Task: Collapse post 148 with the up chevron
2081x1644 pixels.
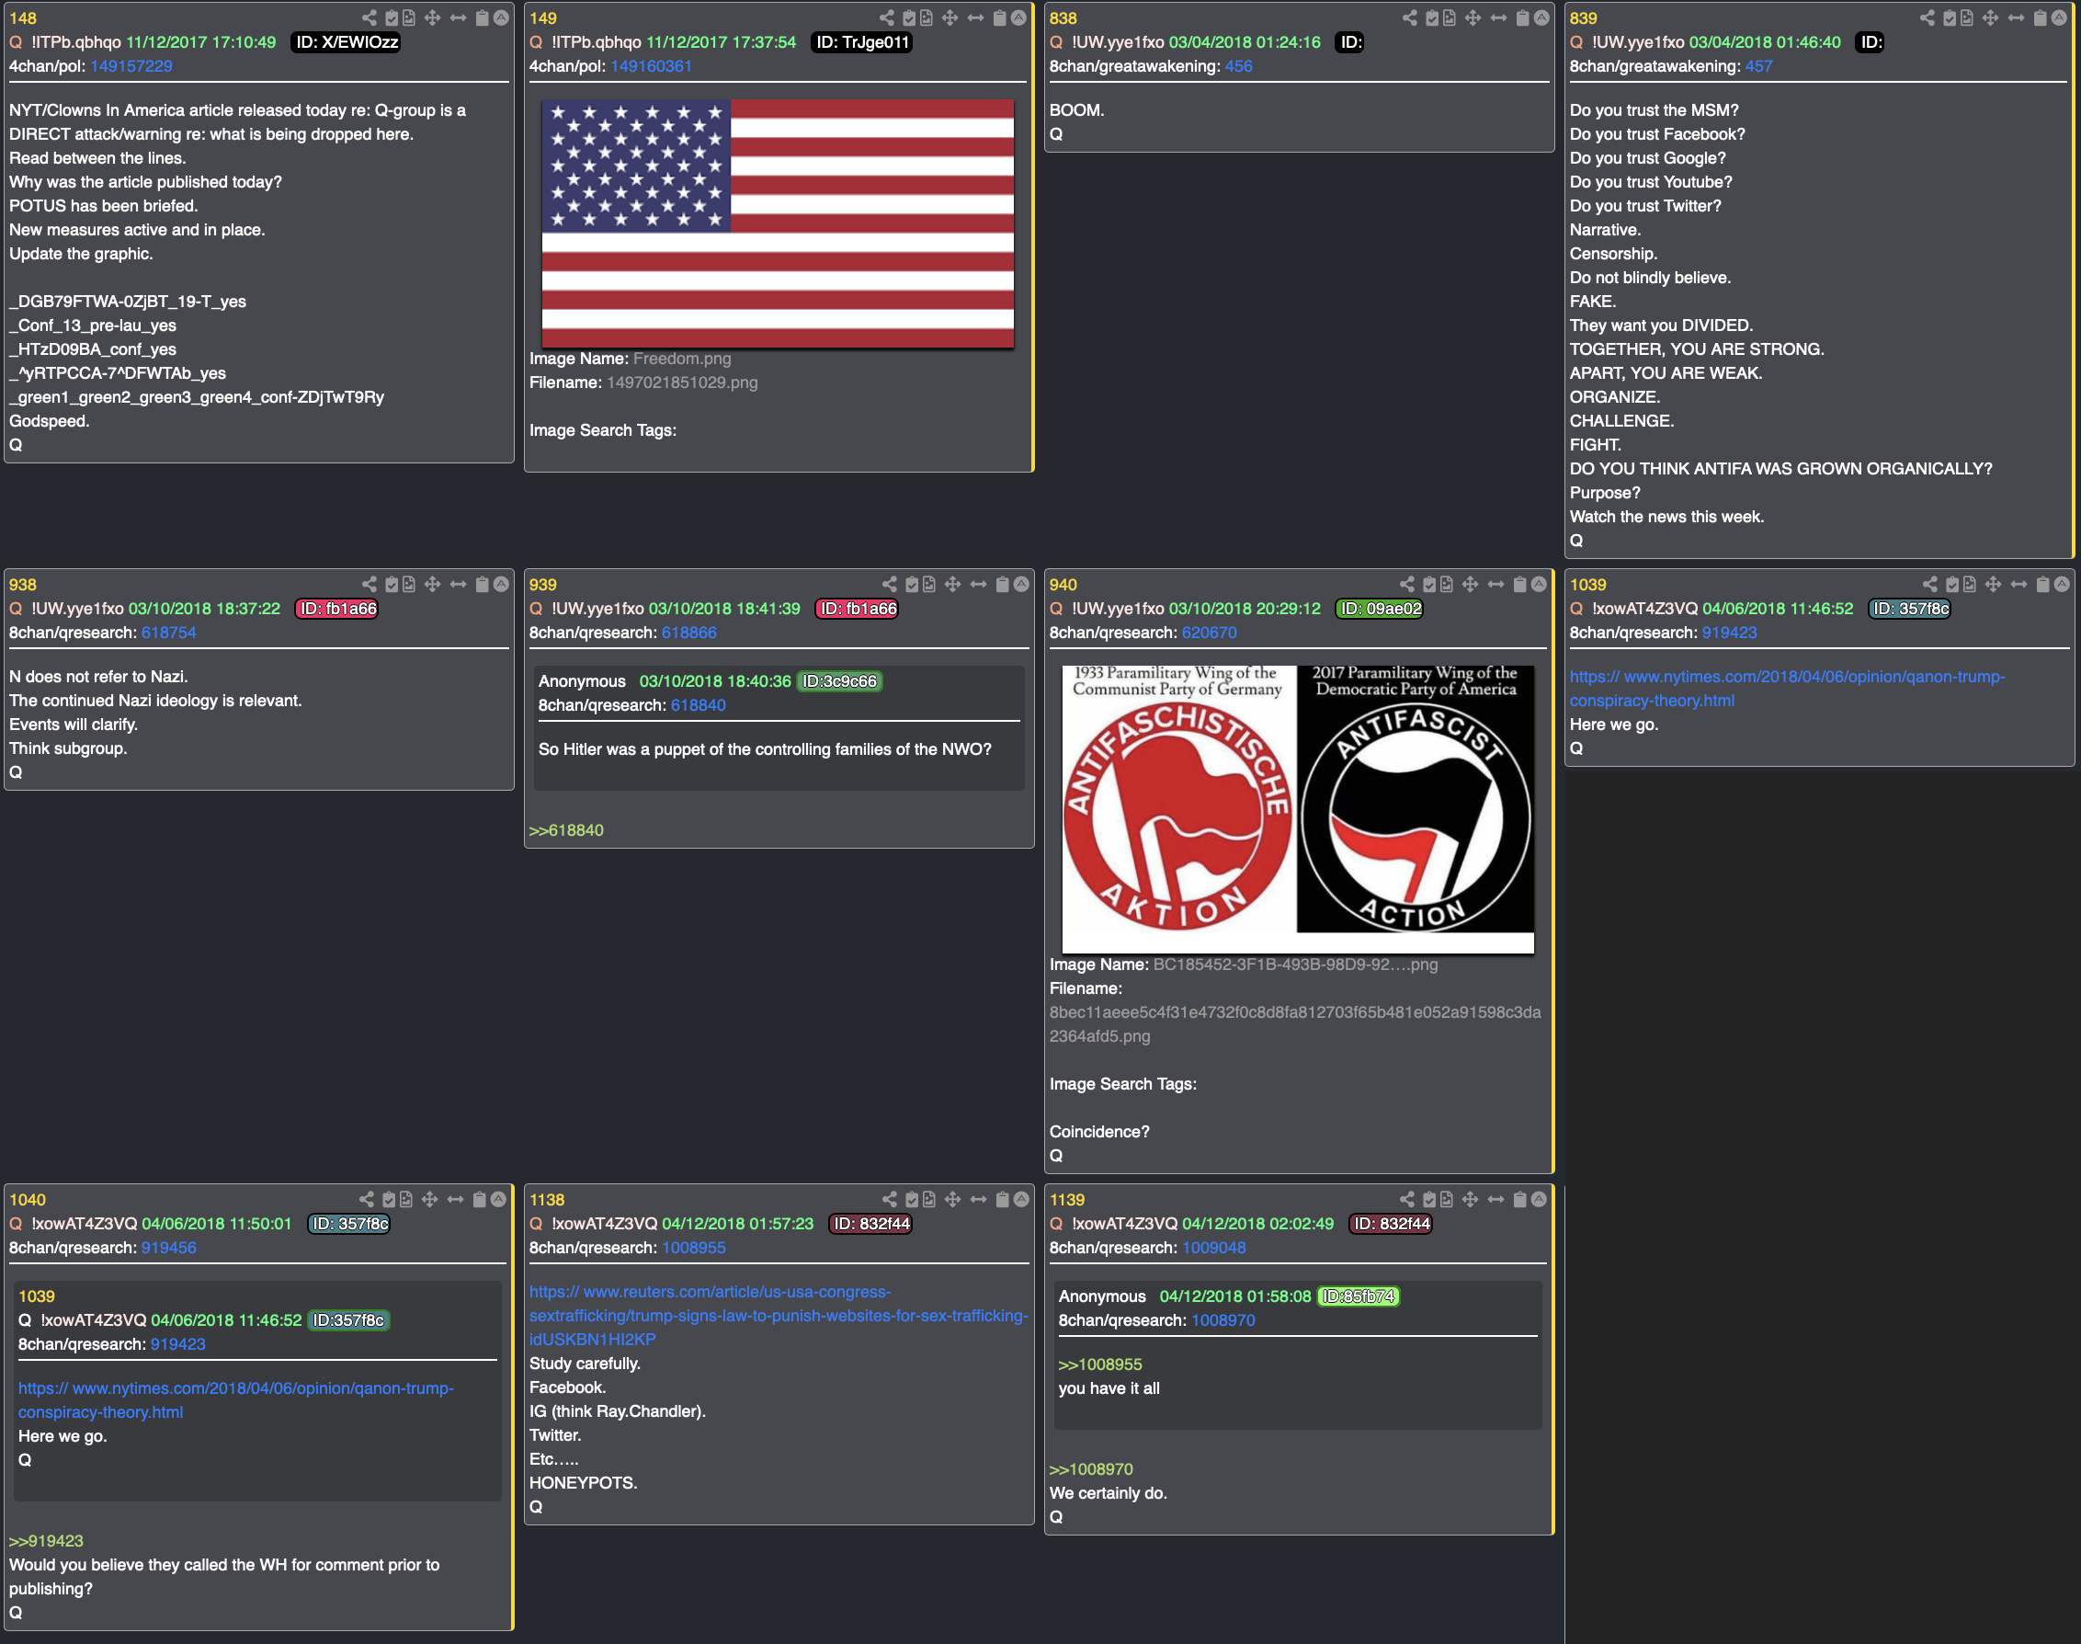Action: pyautogui.click(x=501, y=17)
